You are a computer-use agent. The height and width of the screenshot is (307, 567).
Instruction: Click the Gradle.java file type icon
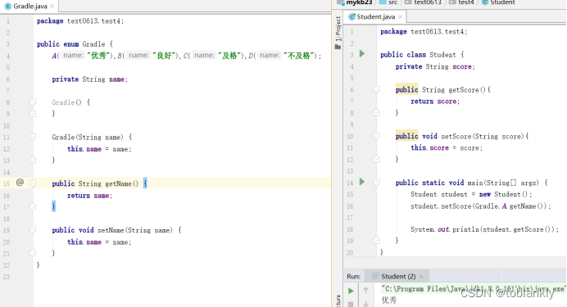point(8,7)
